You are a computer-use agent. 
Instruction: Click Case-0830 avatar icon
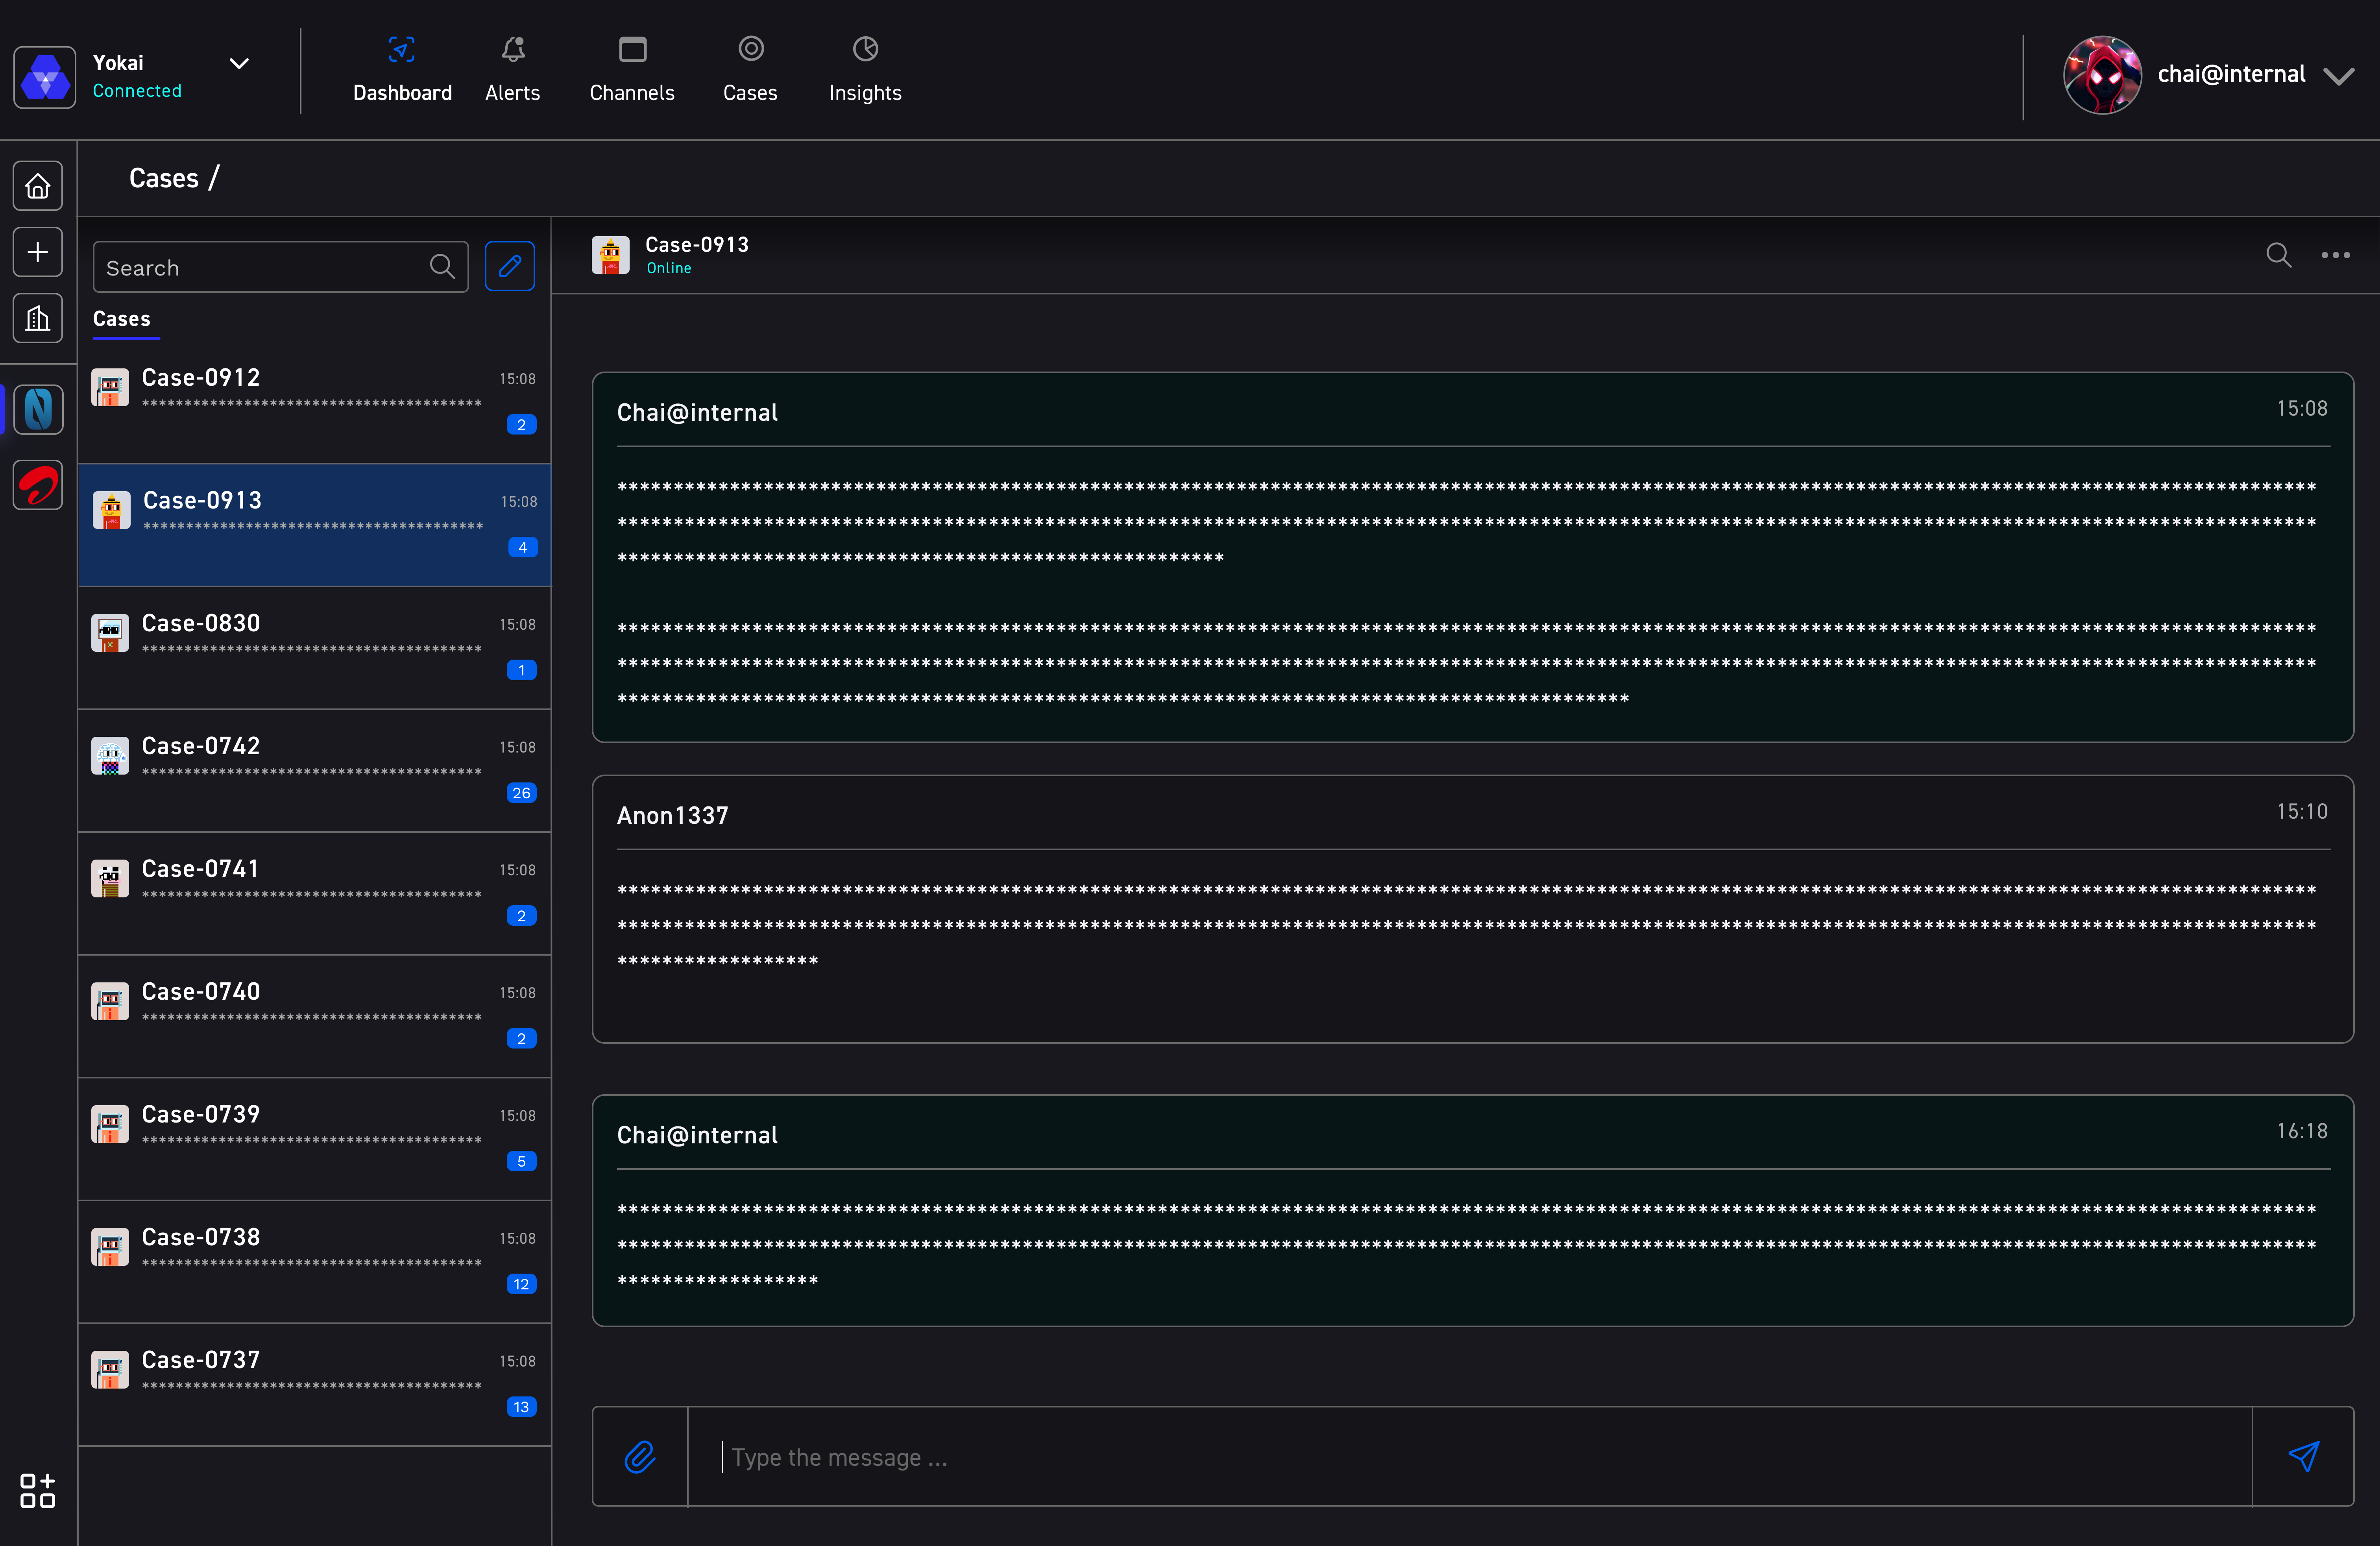pos(110,633)
